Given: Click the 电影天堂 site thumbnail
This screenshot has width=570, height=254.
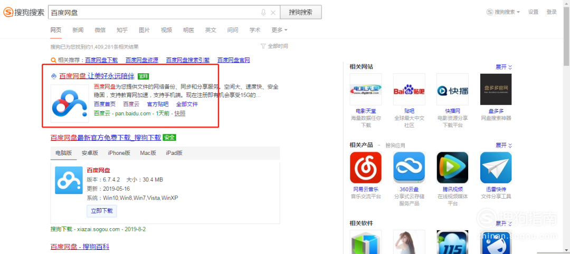Looking at the screenshot, I should pos(365,90).
